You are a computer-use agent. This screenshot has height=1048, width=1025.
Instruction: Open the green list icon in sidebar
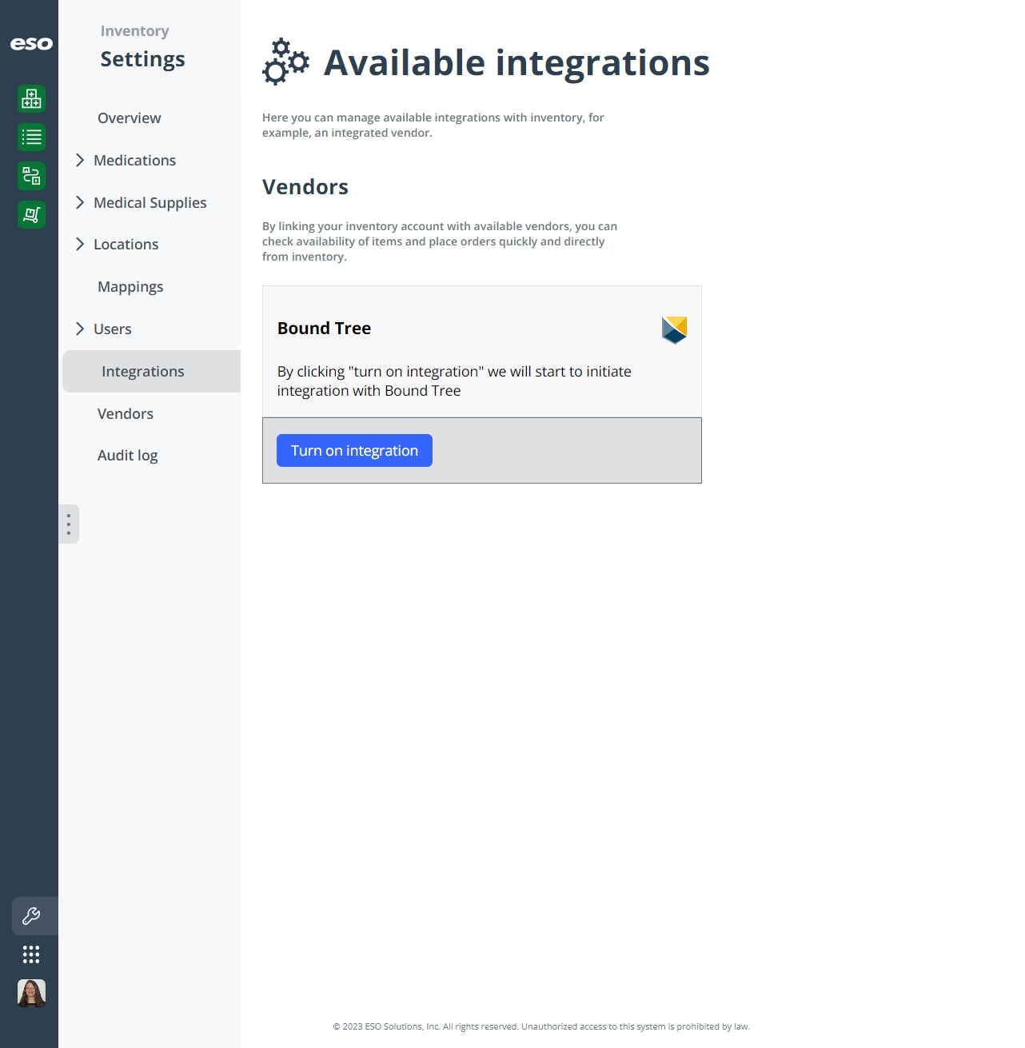pyautogui.click(x=31, y=137)
